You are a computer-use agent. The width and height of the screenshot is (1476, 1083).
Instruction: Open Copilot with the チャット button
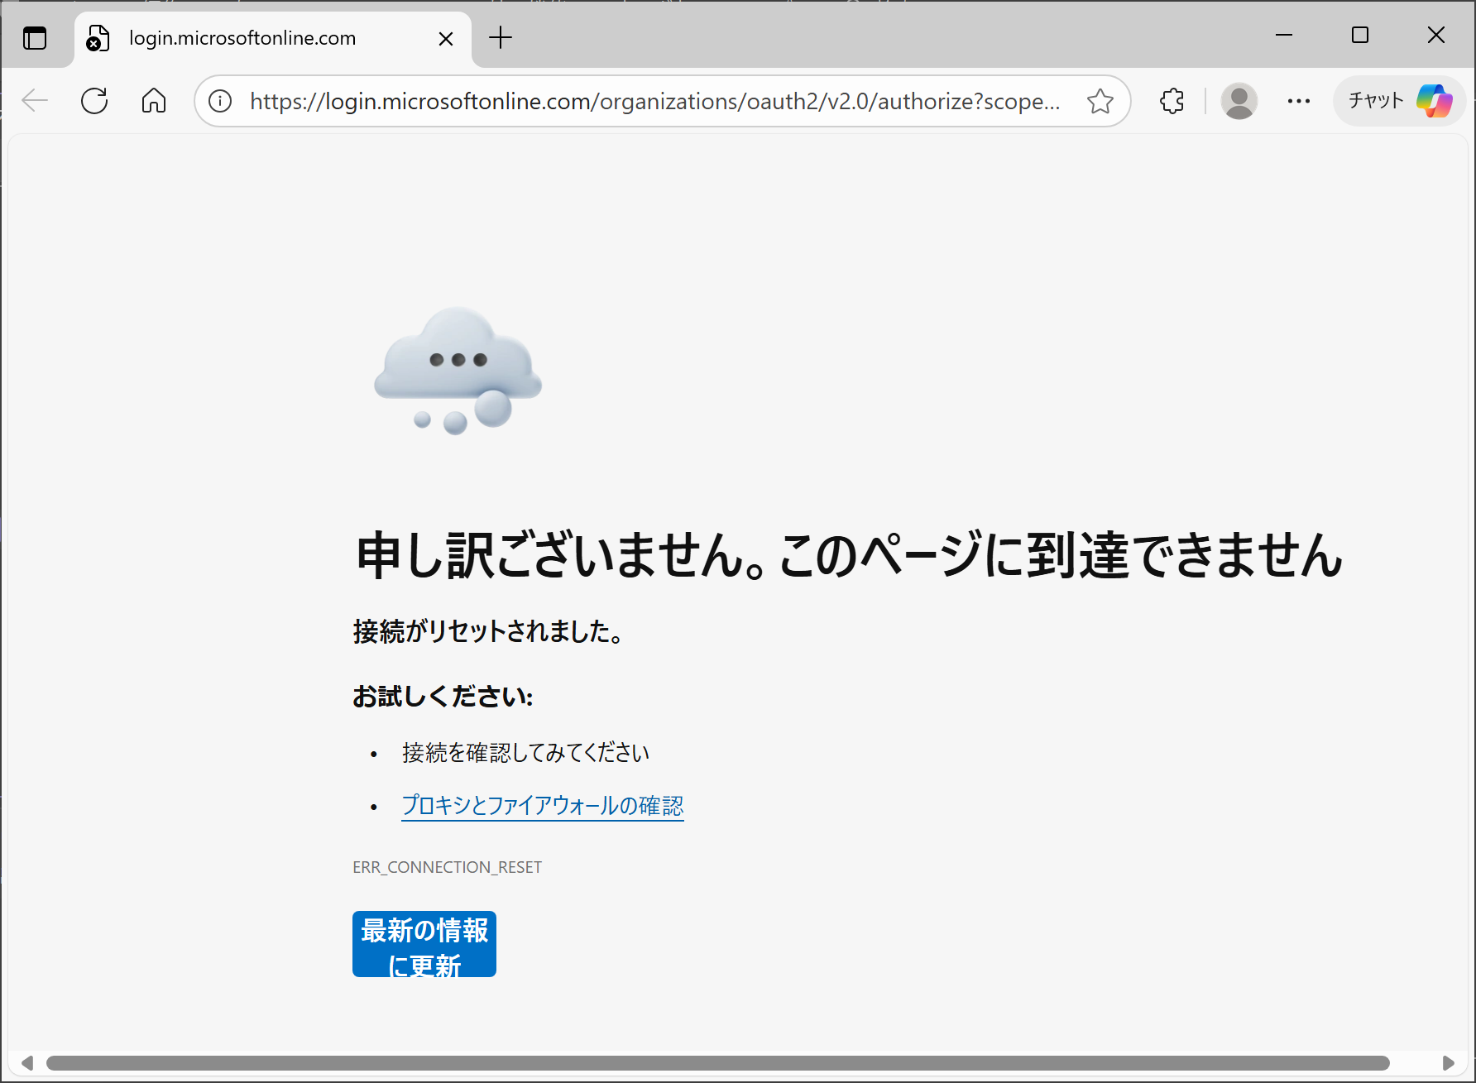click(x=1398, y=100)
